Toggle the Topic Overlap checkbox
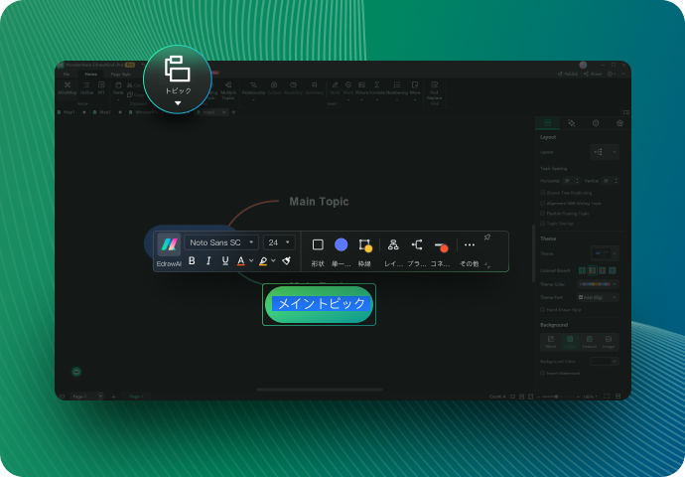685x477 pixels. coord(543,224)
